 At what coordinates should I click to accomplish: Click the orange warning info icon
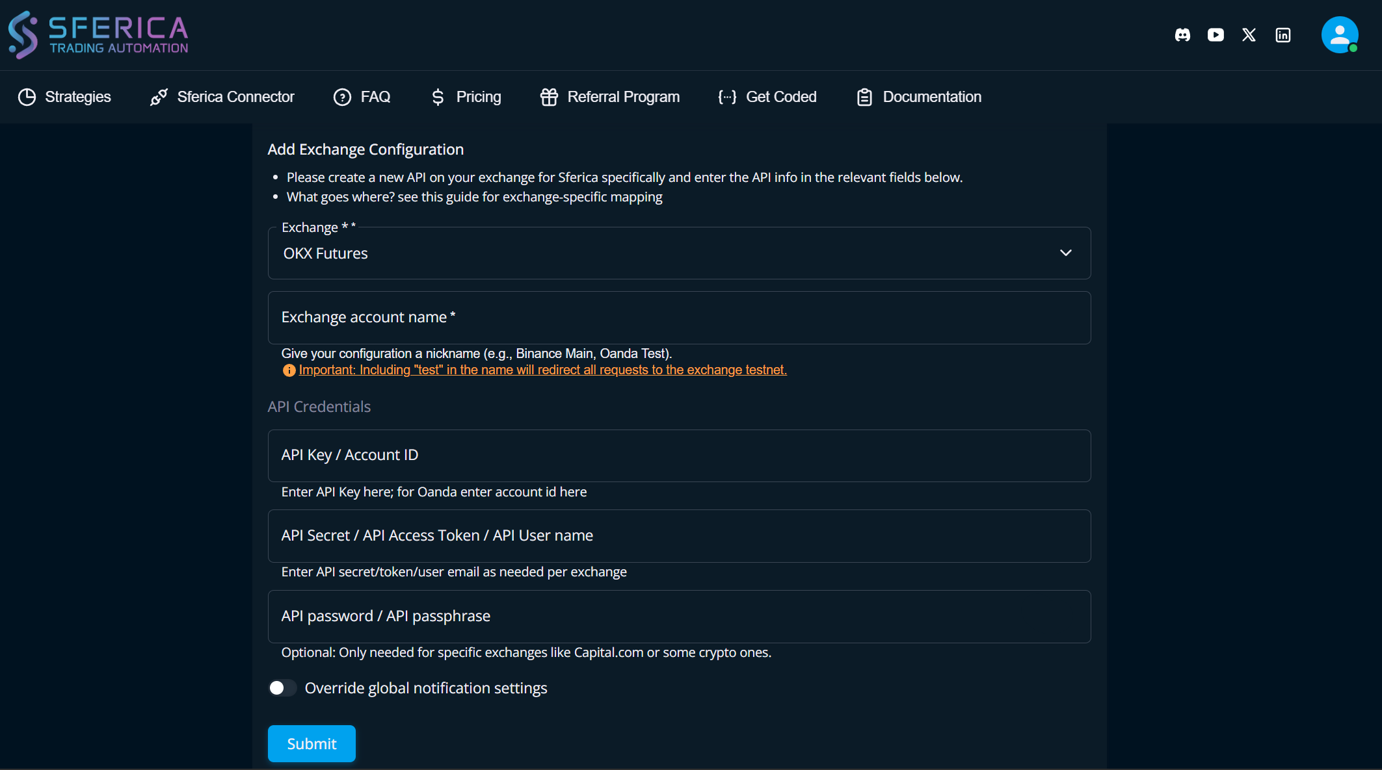(289, 370)
